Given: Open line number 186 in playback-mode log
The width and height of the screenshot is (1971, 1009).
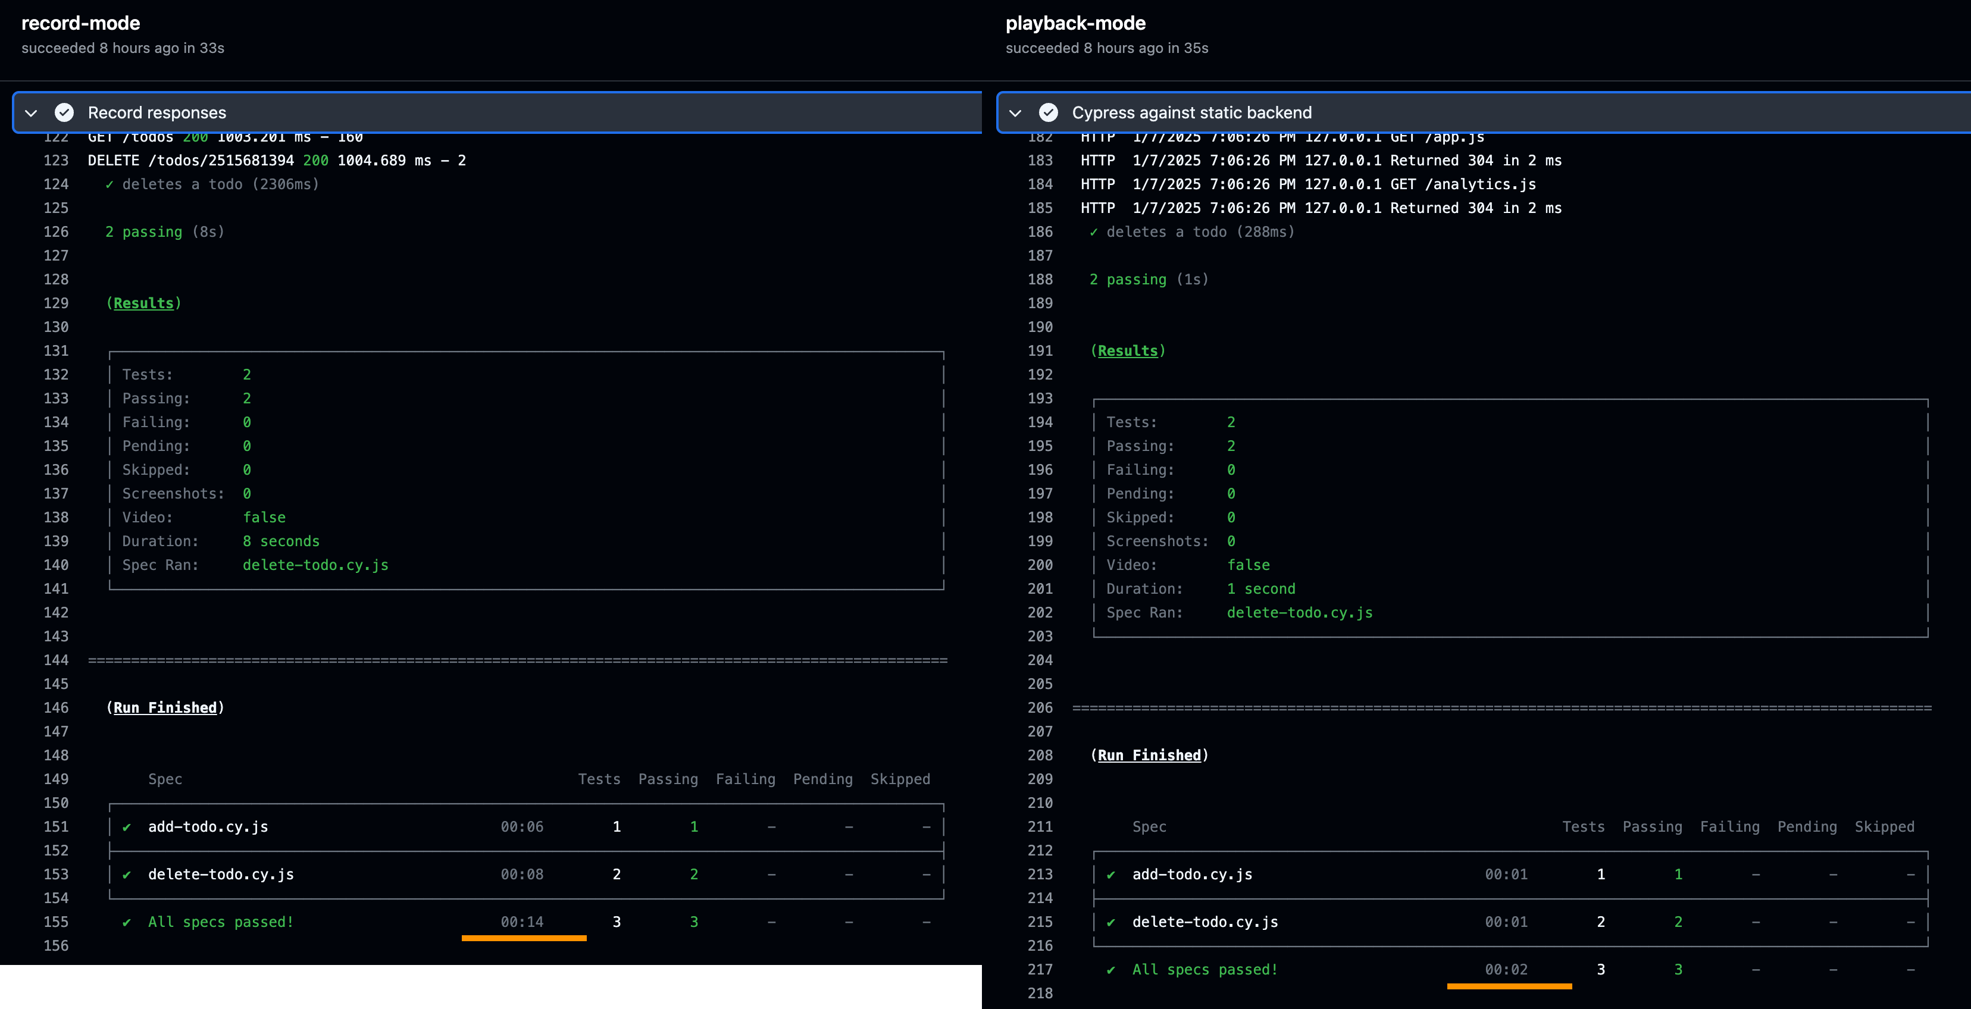Looking at the screenshot, I should point(1040,232).
